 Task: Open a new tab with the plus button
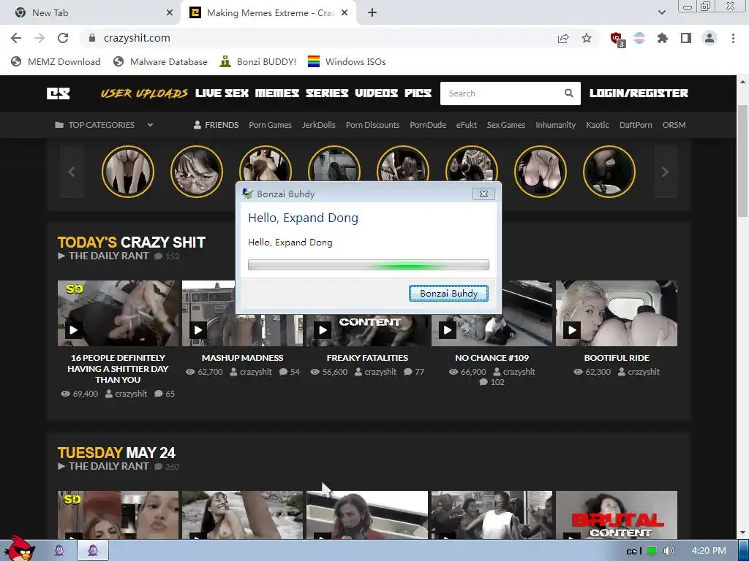[372, 13]
